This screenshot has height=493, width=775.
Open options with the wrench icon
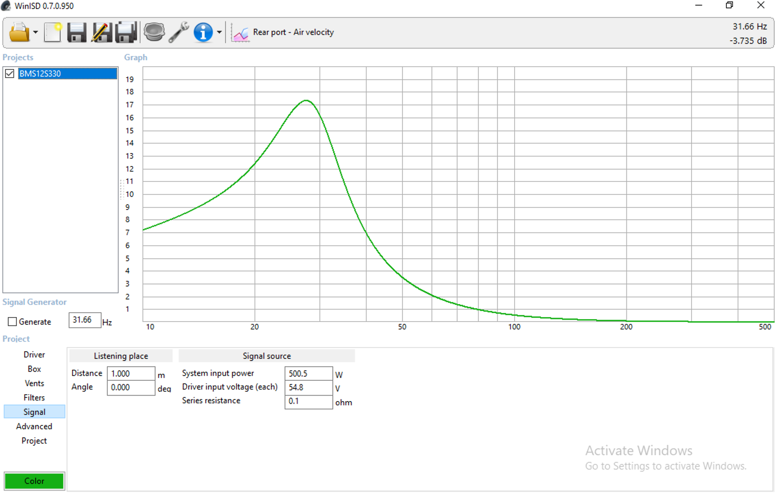tap(178, 32)
